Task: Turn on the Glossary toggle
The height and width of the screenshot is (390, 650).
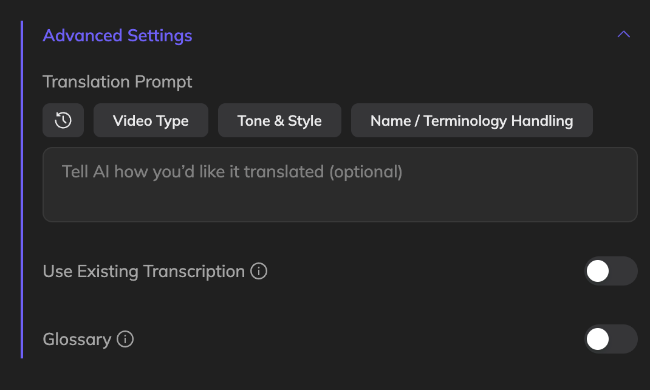Action: pyautogui.click(x=611, y=339)
